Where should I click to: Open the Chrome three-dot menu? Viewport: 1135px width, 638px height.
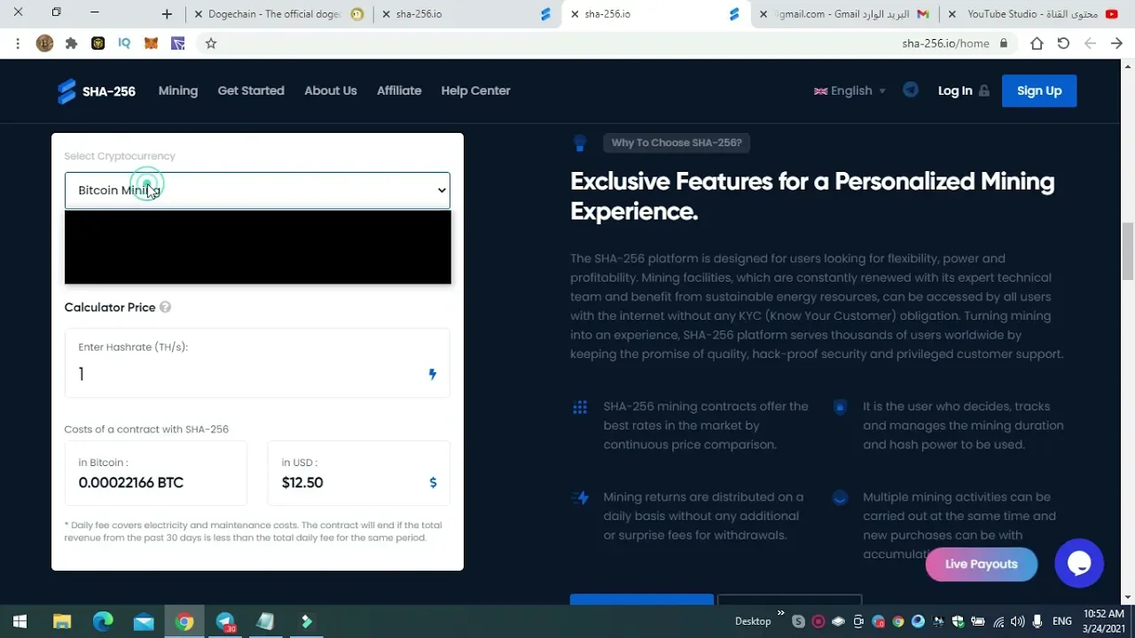coord(18,43)
